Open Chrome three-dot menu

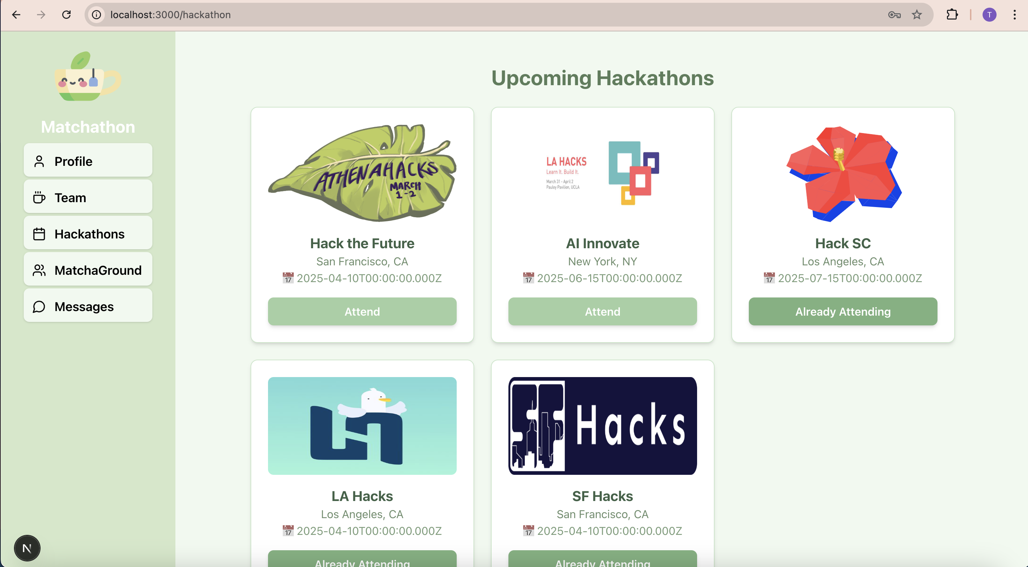pyautogui.click(x=1014, y=15)
